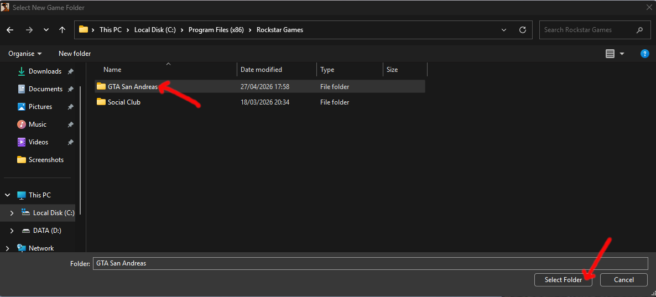Click the GTA San Andreas folder icon
This screenshot has height=297, width=656.
101,86
